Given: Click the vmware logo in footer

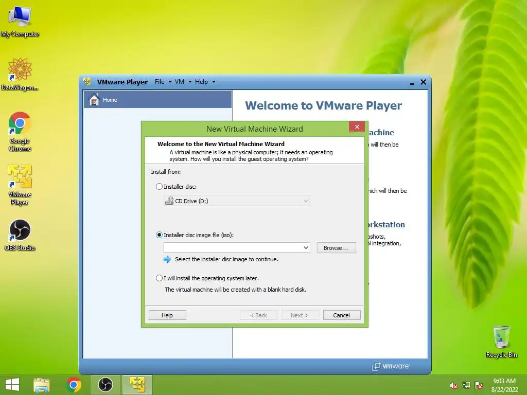Looking at the screenshot, I should (x=391, y=366).
